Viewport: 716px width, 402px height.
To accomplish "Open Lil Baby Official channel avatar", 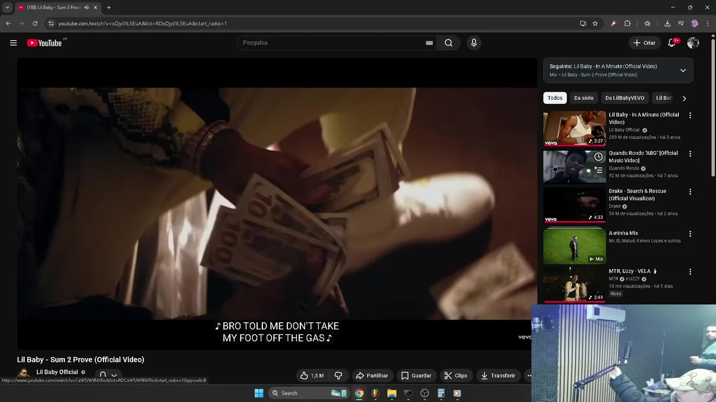I will [x=23, y=374].
